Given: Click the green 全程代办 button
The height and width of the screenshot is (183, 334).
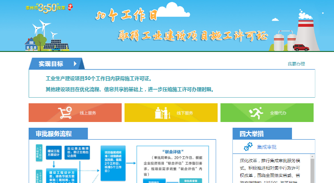Looking at the screenshot, I should [x=267, y=113].
